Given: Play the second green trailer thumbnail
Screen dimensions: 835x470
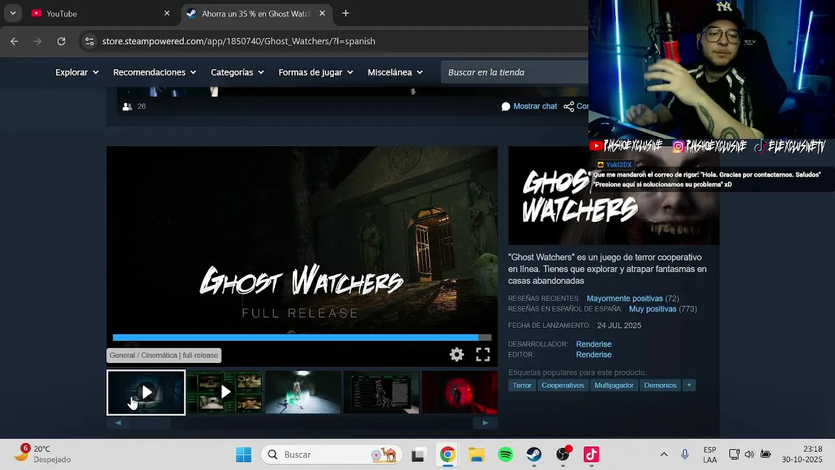Looking at the screenshot, I should [225, 392].
